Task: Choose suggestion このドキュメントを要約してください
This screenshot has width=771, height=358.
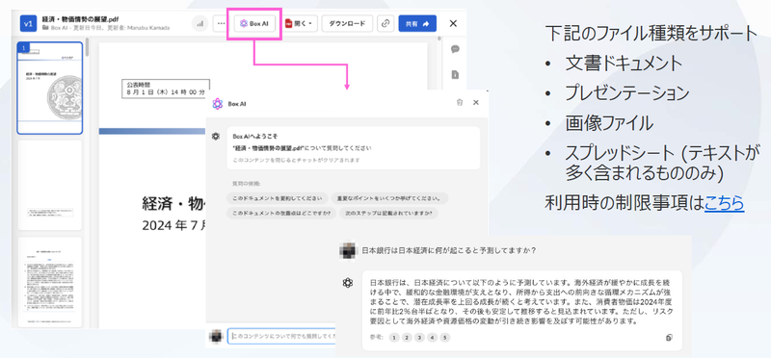Action: tap(277, 198)
